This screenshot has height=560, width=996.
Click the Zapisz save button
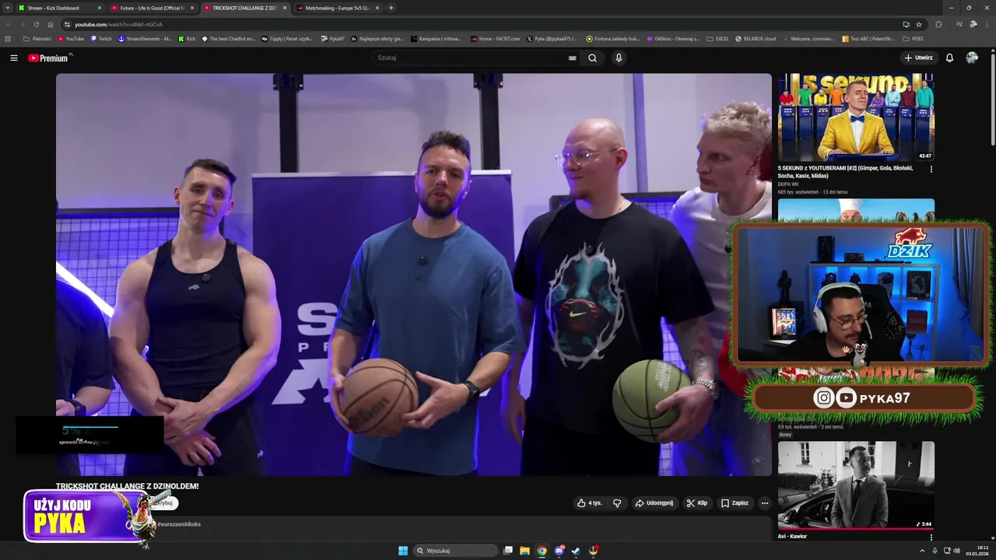click(735, 503)
